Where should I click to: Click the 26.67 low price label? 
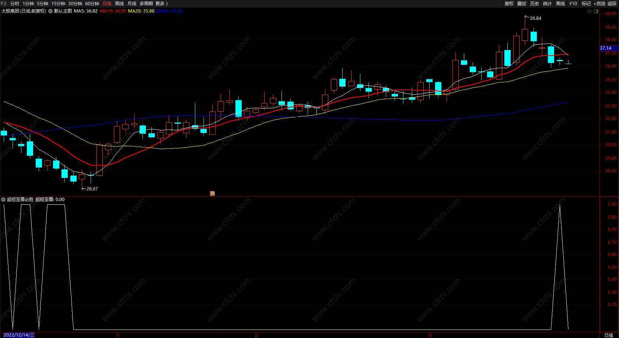(92, 189)
